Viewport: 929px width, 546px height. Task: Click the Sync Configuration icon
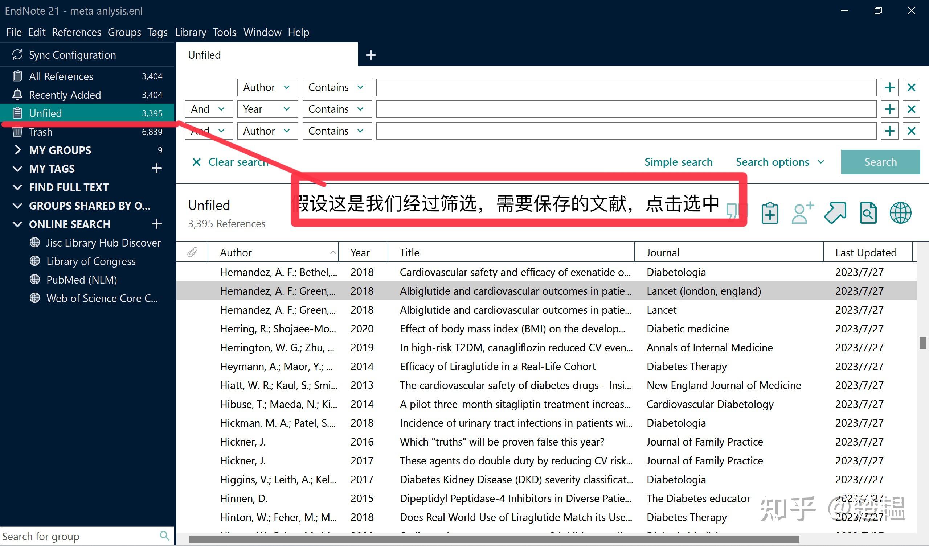tap(17, 54)
